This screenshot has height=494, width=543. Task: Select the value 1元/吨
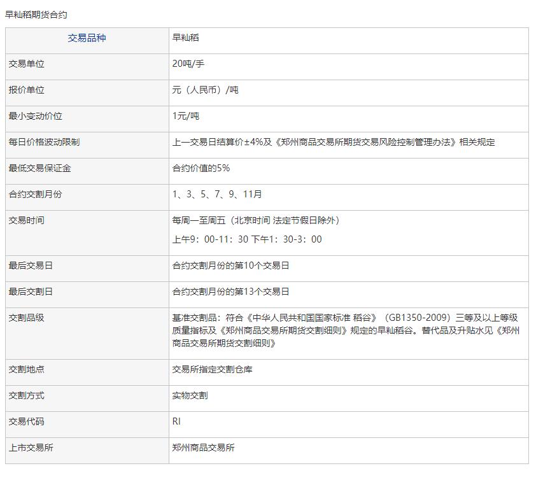pos(186,116)
